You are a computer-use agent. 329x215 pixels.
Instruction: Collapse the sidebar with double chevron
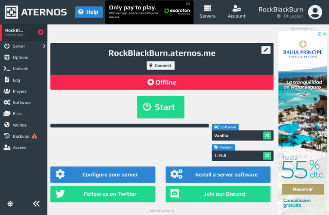(x=36, y=203)
